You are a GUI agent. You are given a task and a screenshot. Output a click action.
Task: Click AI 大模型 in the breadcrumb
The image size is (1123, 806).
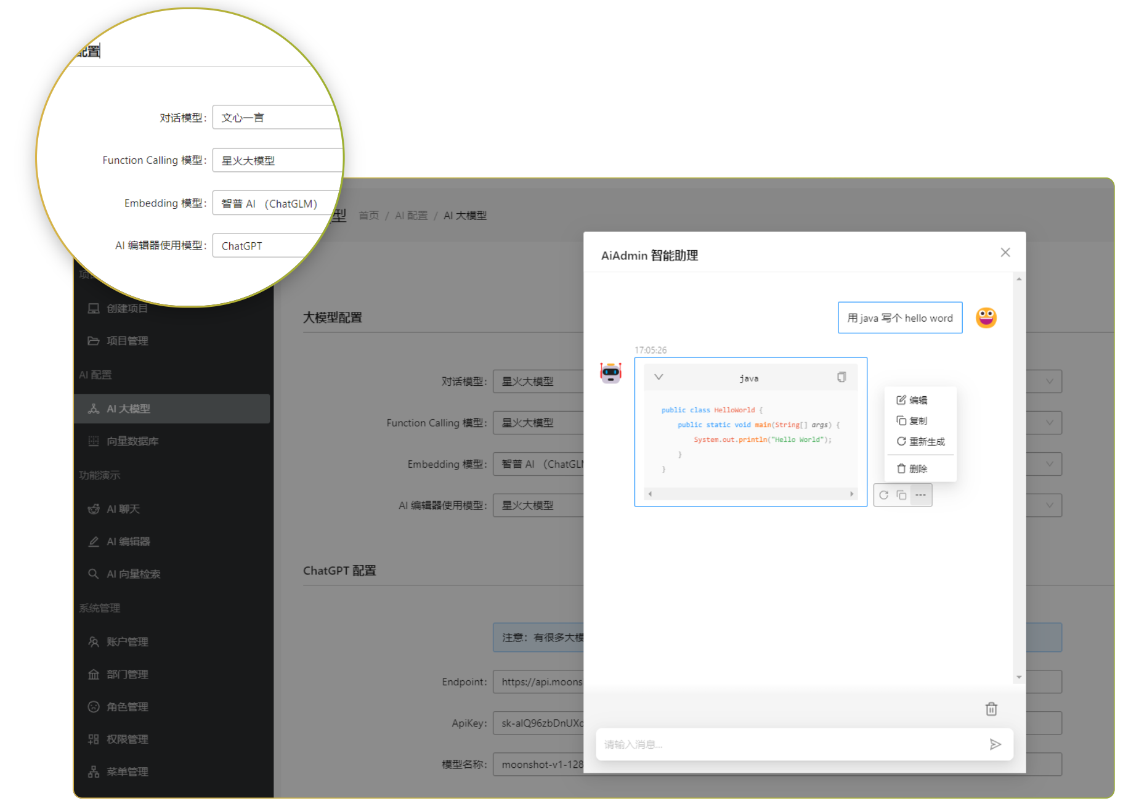465,215
